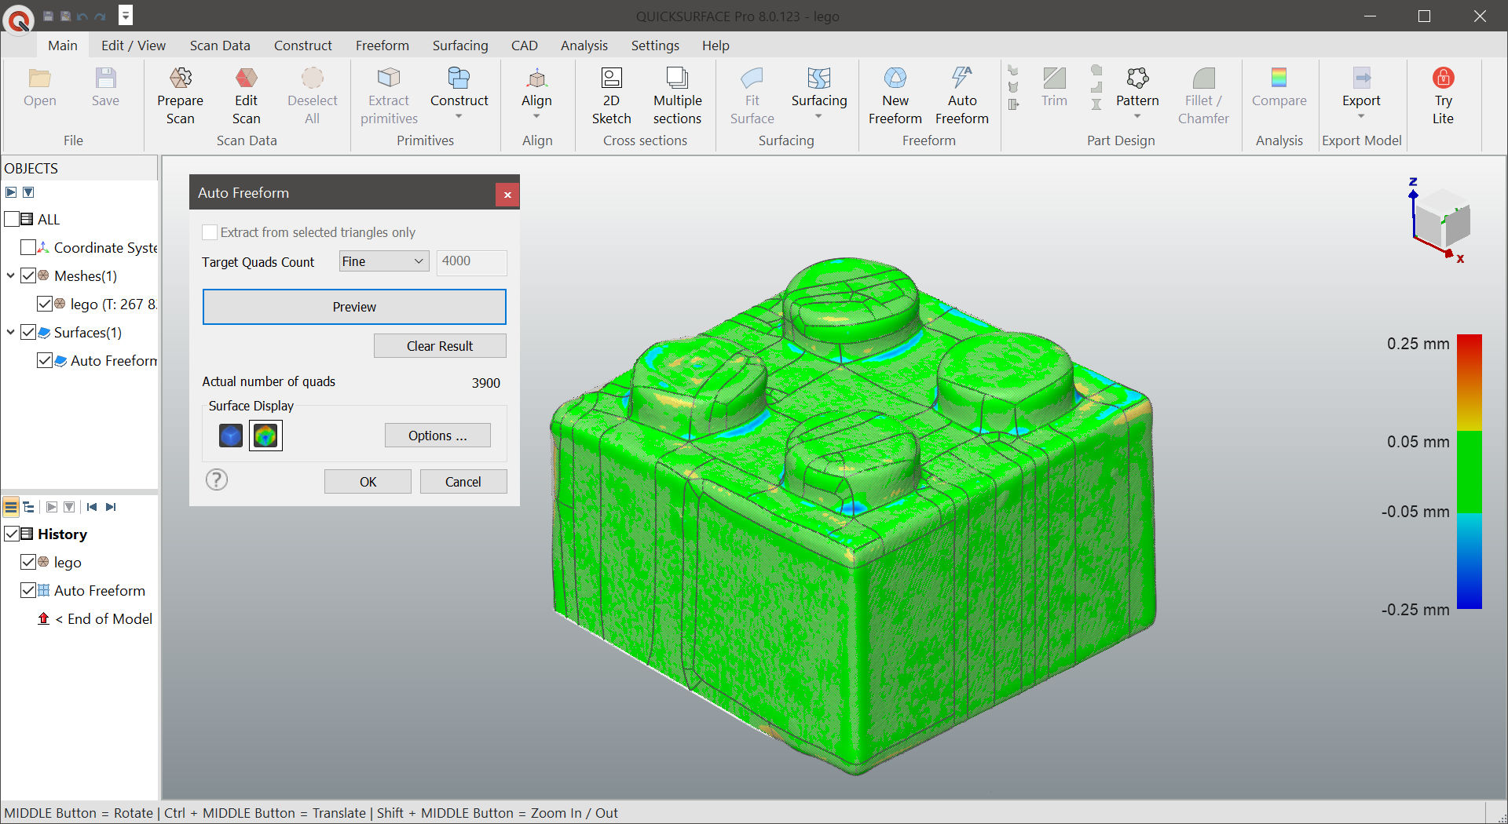Uncheck lego in the History list
Screen dimensions: 1508x824
tap(28, 562)
